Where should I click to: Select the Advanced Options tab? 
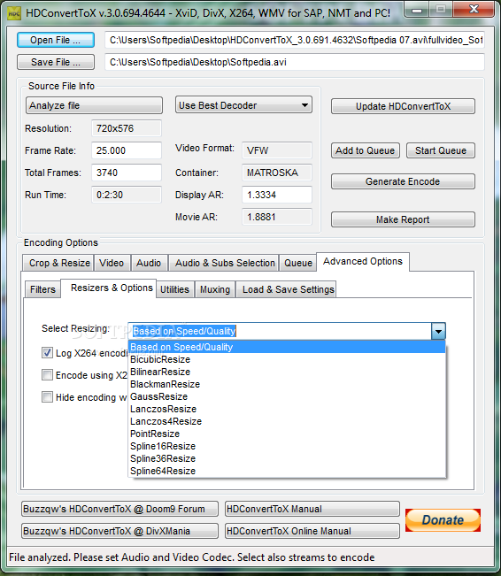(363, 262)
